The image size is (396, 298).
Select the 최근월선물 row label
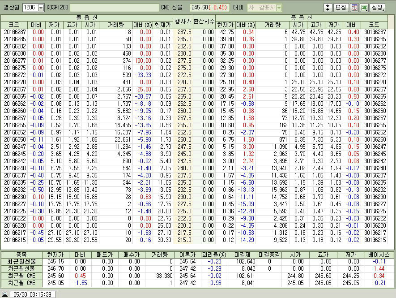(21, 261)
